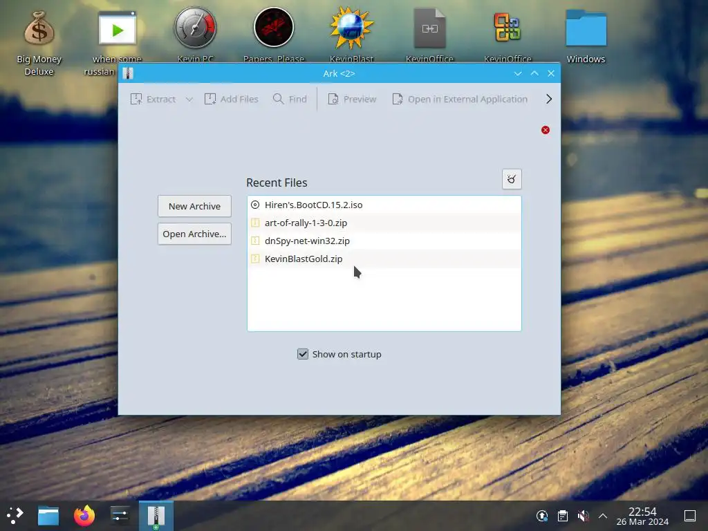Click the muted volume tray icon
The height and width of the screenshot is (531, 708).
pos(583,516)
